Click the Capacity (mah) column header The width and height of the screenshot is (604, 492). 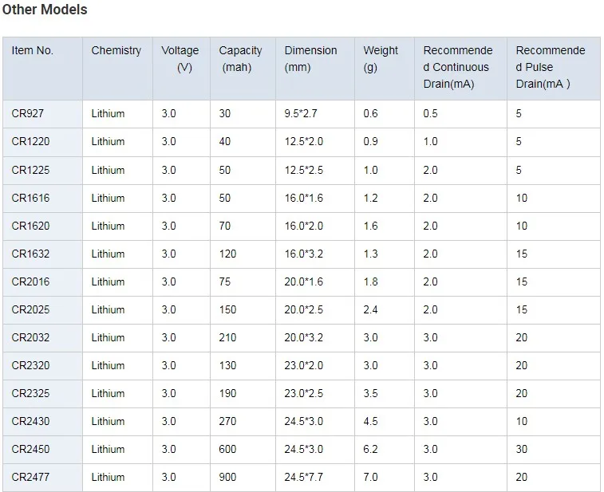[x=240, y=59]
